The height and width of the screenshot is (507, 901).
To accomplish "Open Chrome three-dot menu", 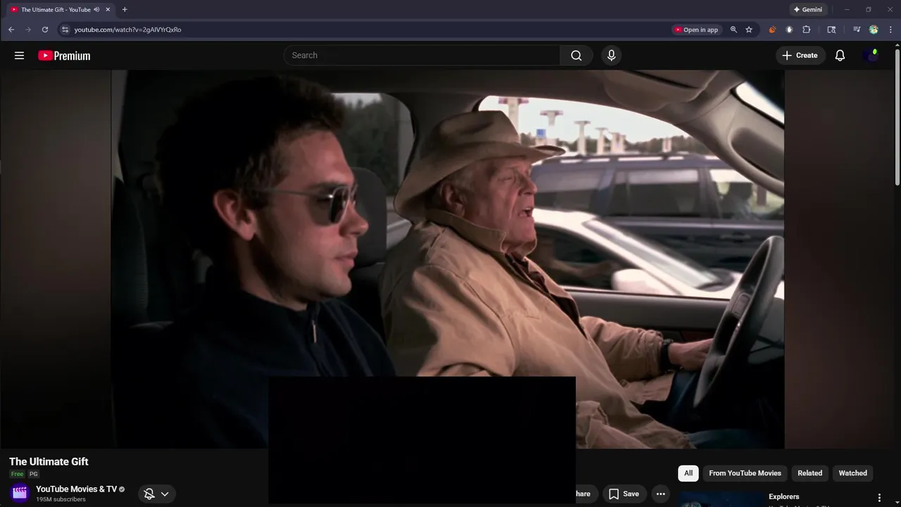I will click(x=890, y=30).
